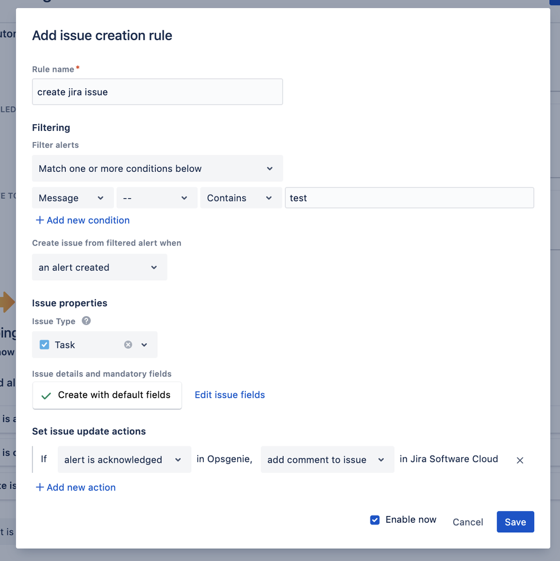This screenshot has height=561, width=560.
Task: Click the green checkmark on default fields
Action: (46, 395)
